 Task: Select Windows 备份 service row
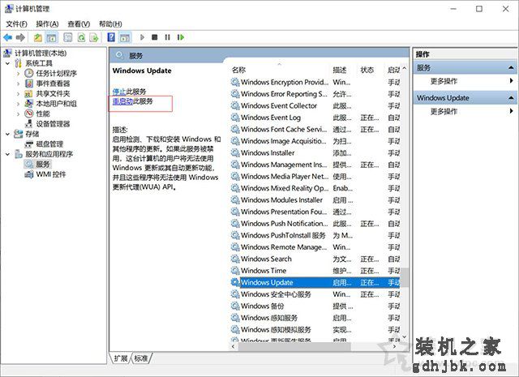(x=315, y=306)
